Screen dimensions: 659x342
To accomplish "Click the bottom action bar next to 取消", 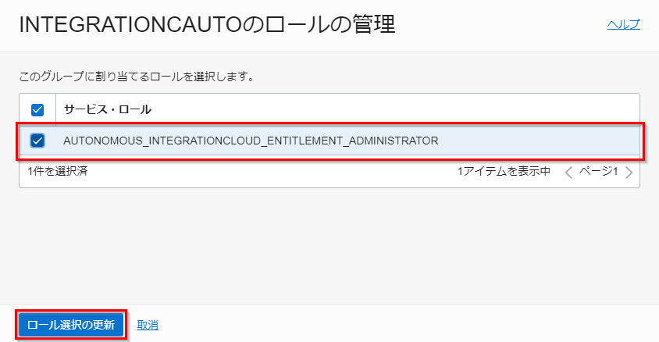I will [x=408, y=323].
